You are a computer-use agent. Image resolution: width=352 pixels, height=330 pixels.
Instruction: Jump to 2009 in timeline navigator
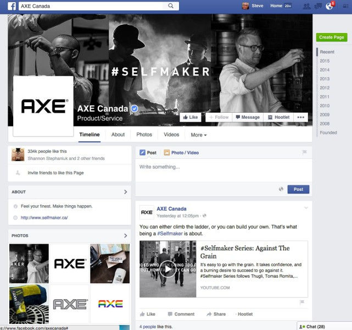click(325, 114)
